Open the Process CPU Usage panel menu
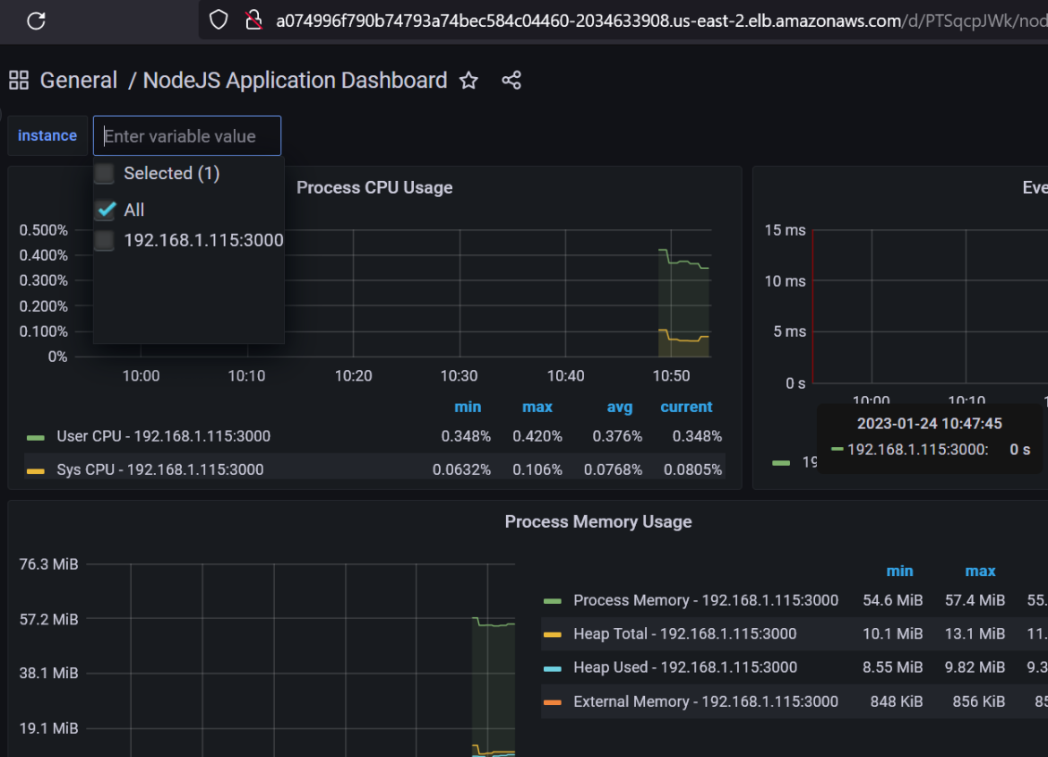The width and height of the screenshot is (1048, 757). (x=374, y=187)
